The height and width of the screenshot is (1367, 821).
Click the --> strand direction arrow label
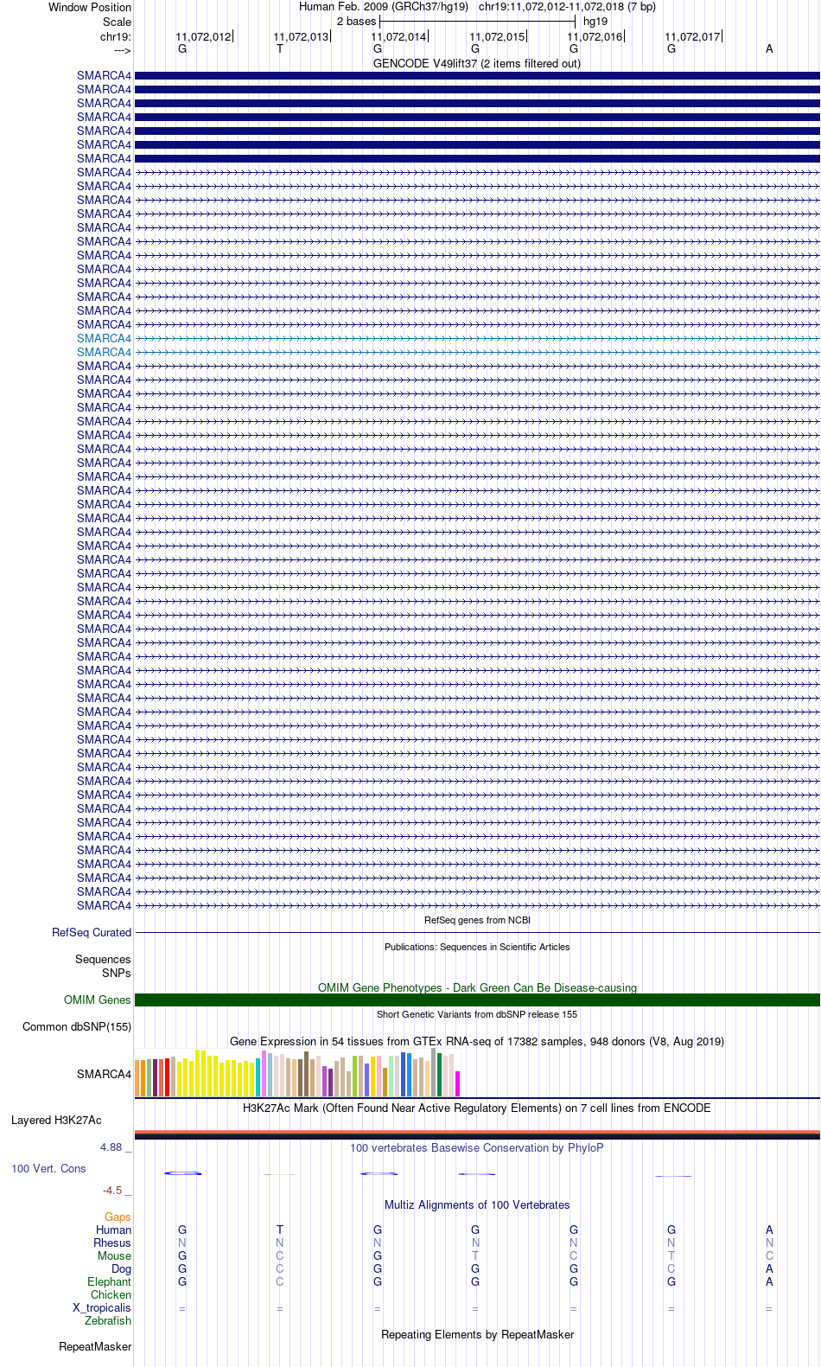coord(122,51)
